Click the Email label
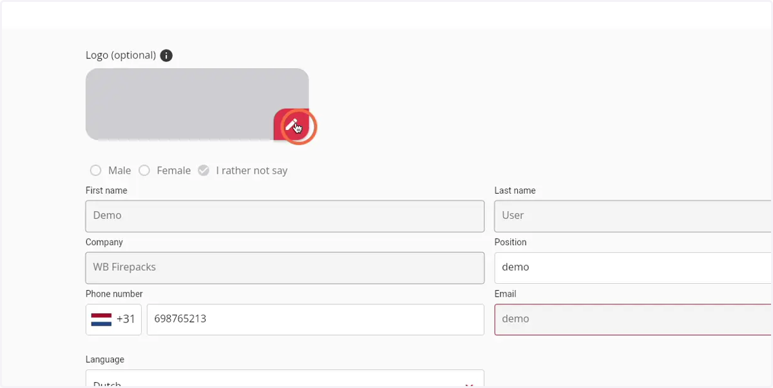Image resolution: width=773 pixels, height=388 pixels. pos(505,294)
